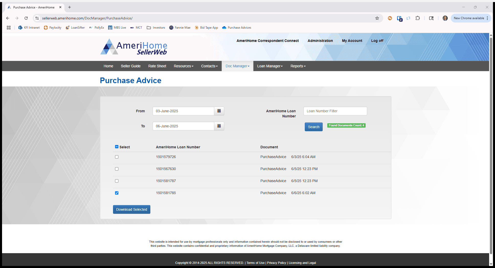Screen dimensions: 495x268
Task: Click loan number 1501581785 text
Action: [x=166, y=193]
